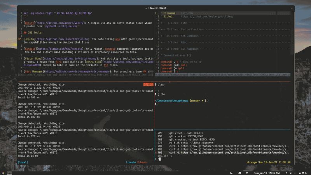Click the 'Total in 101 ms' log line

tap(28, 98)
